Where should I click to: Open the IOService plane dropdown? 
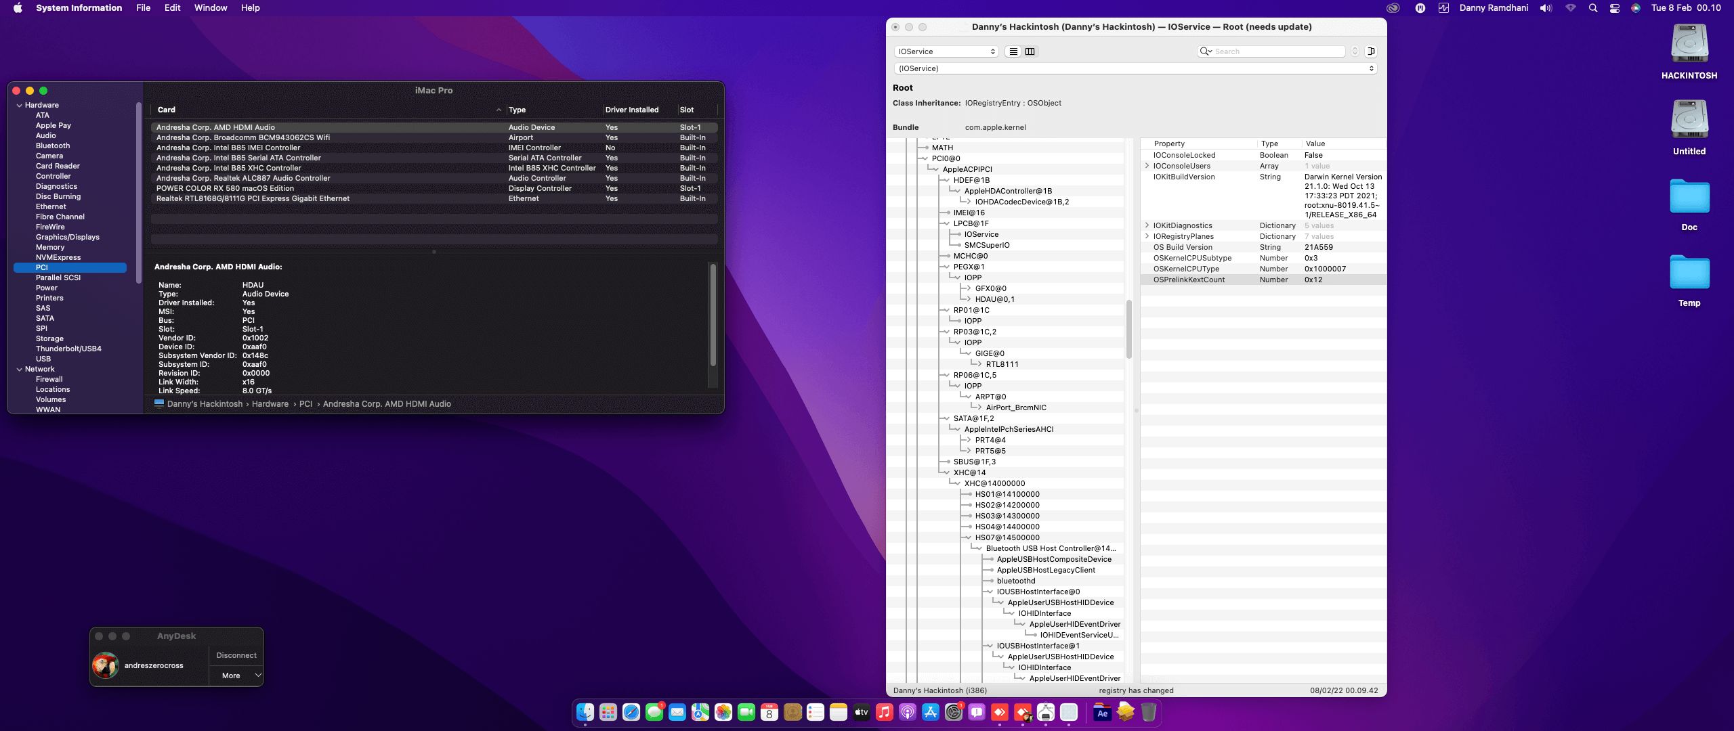(946, 51)
